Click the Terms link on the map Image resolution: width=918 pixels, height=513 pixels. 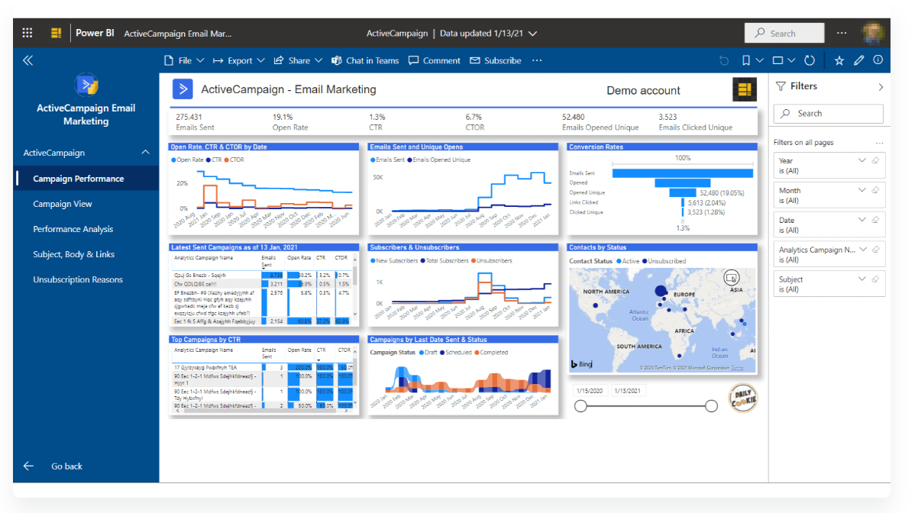pyautogui.click(x=737, y=368)
